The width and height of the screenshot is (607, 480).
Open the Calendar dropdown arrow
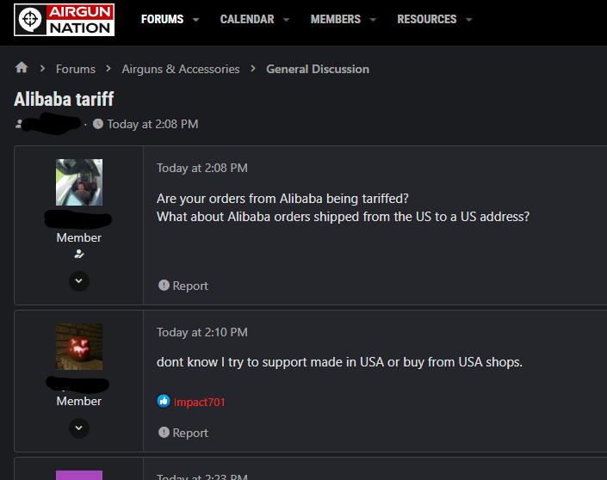coord(287,20)
